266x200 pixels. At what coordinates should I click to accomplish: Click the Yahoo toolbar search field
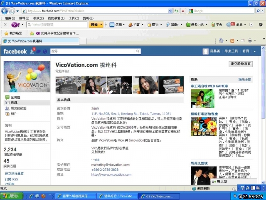coord(57,25)
